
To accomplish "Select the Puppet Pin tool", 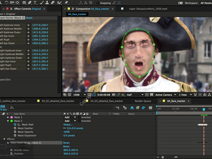I will tap(66, 2).
